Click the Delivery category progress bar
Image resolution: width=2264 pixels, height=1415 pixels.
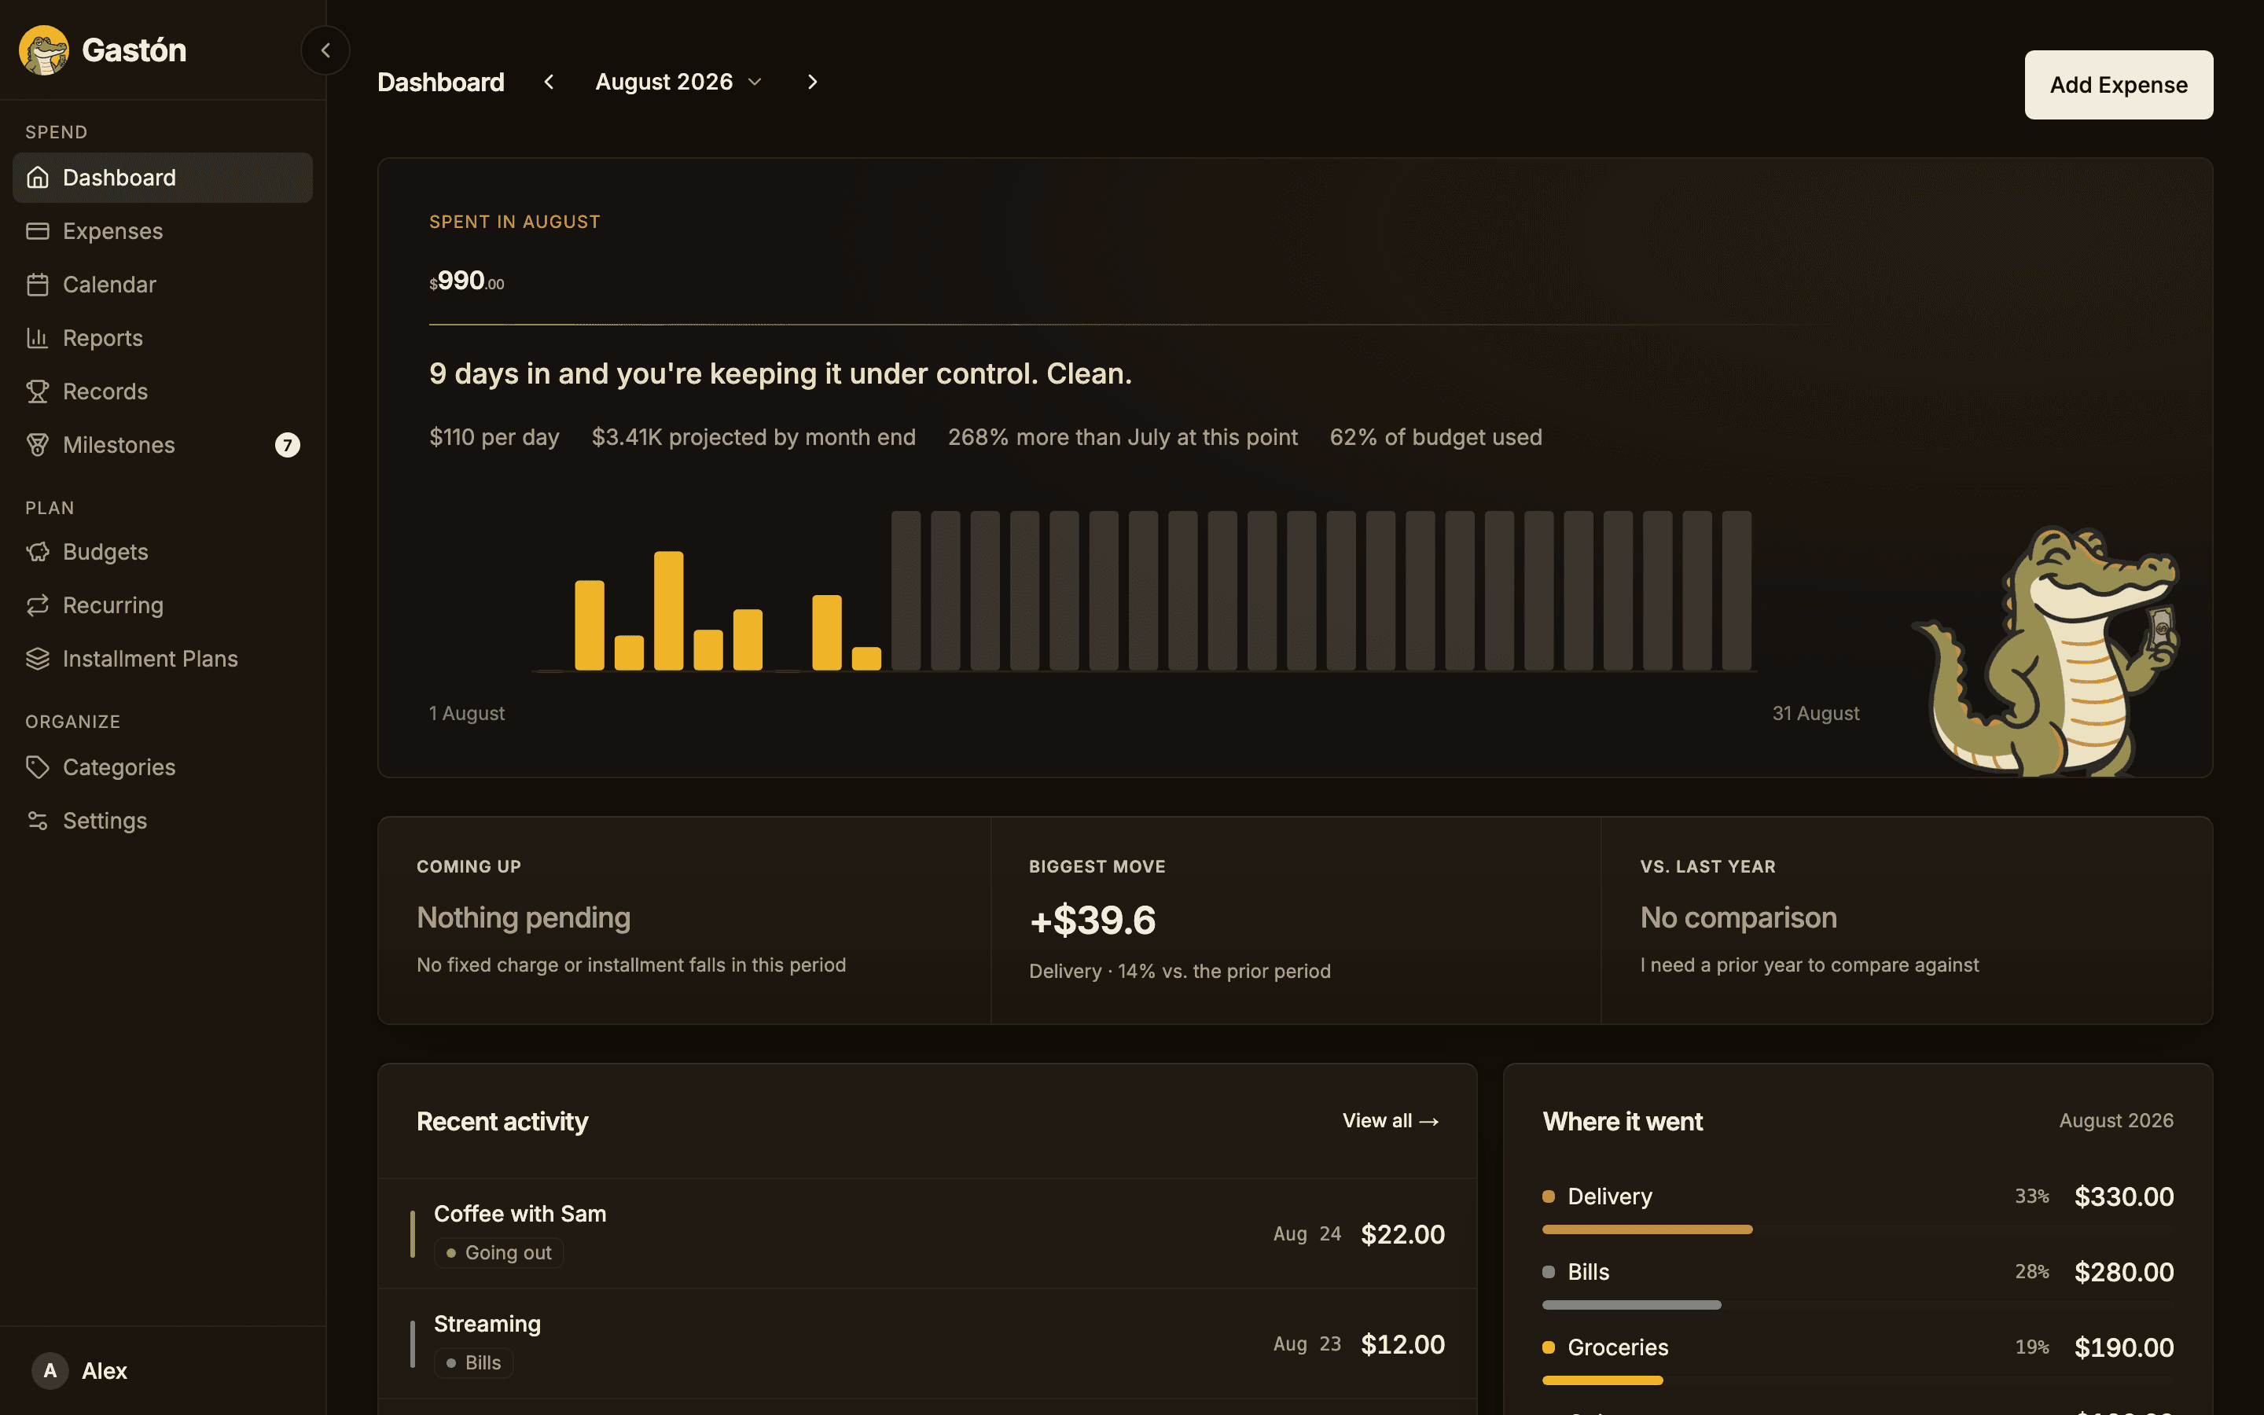point(1648,1229)
